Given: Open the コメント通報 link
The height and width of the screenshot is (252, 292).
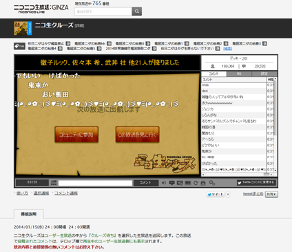Looking at the screenshot, I should 66,193.
